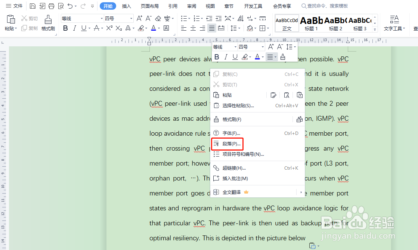Apply font color in ribbon

(153, 28)
